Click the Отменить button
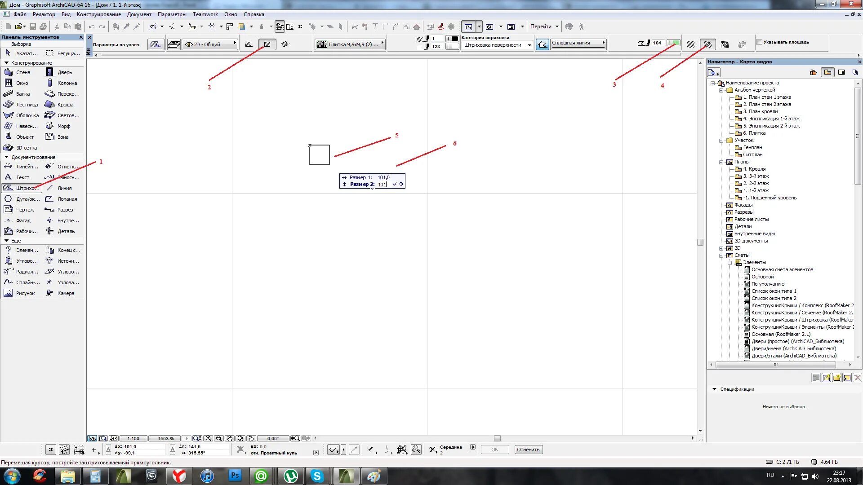 (528, 450)
